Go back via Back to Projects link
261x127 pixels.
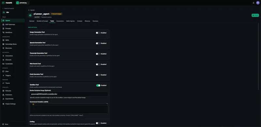coord(8,8)
